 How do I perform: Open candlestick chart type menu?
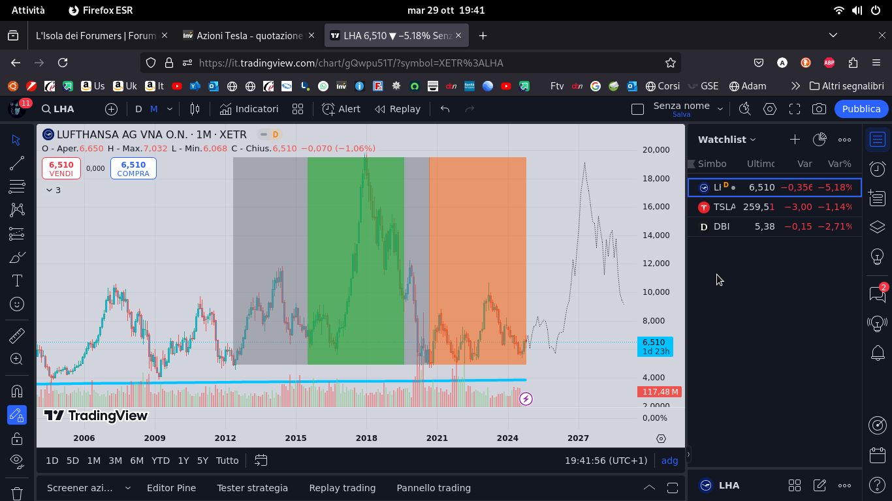pyautogui.click(x=195, y=109)
